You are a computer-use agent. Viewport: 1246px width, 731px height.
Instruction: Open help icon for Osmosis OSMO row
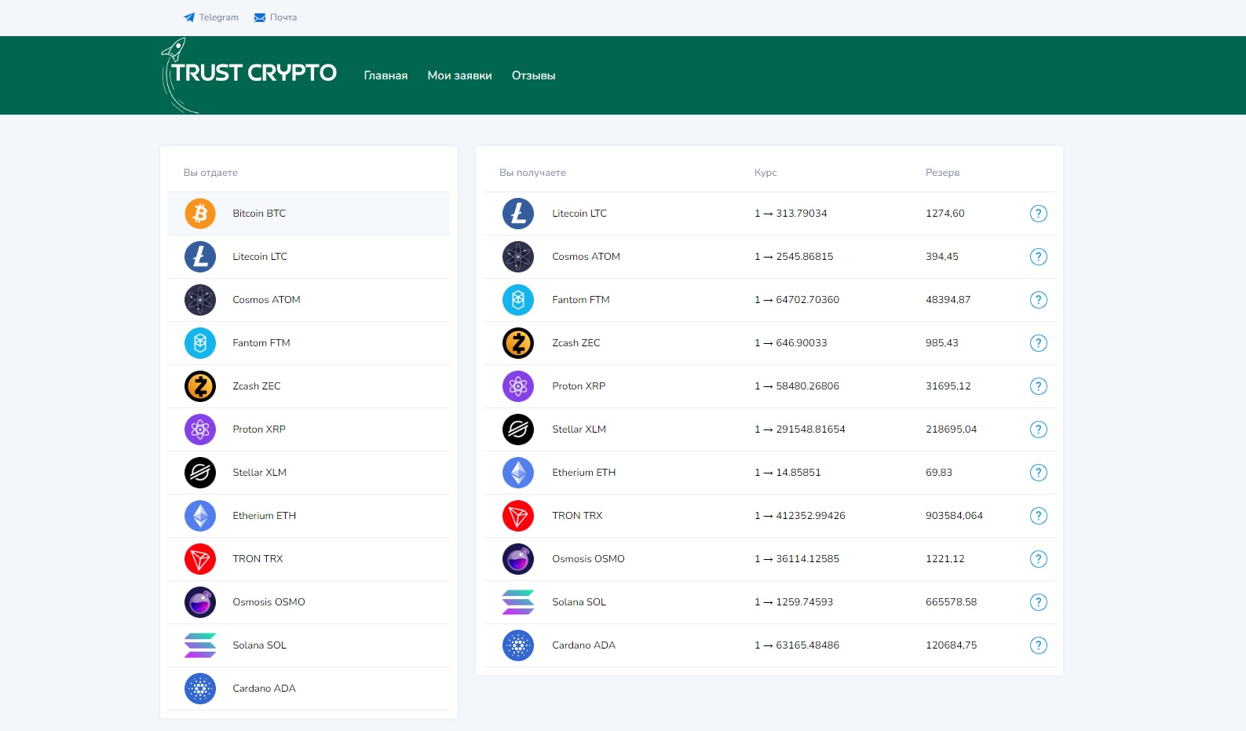[x=1038, y=559]
